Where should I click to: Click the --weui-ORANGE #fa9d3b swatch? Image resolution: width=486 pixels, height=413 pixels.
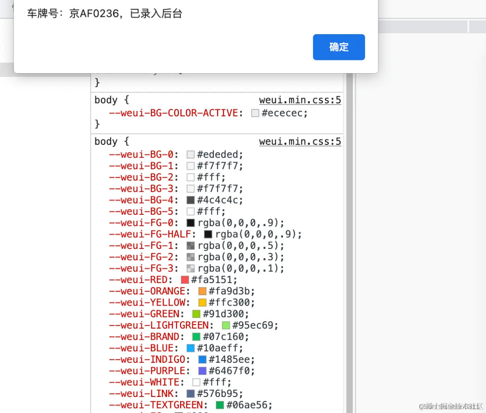pyautogui.click(x=202, y=291)
